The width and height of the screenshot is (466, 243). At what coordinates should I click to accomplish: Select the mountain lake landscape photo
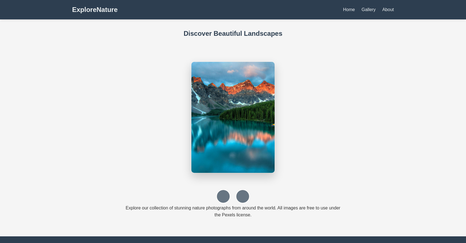coord(233,117)
